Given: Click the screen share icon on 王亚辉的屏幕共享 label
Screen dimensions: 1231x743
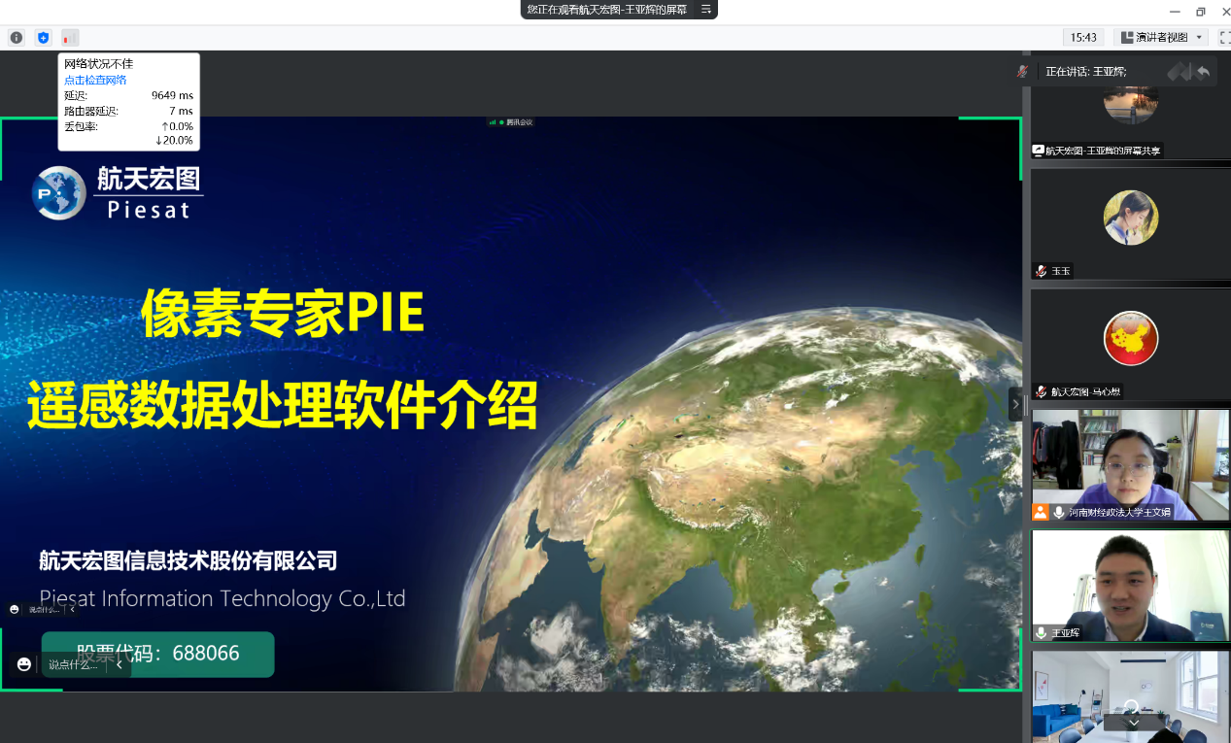Looking at the screenshot, I should coord(1039,151).
